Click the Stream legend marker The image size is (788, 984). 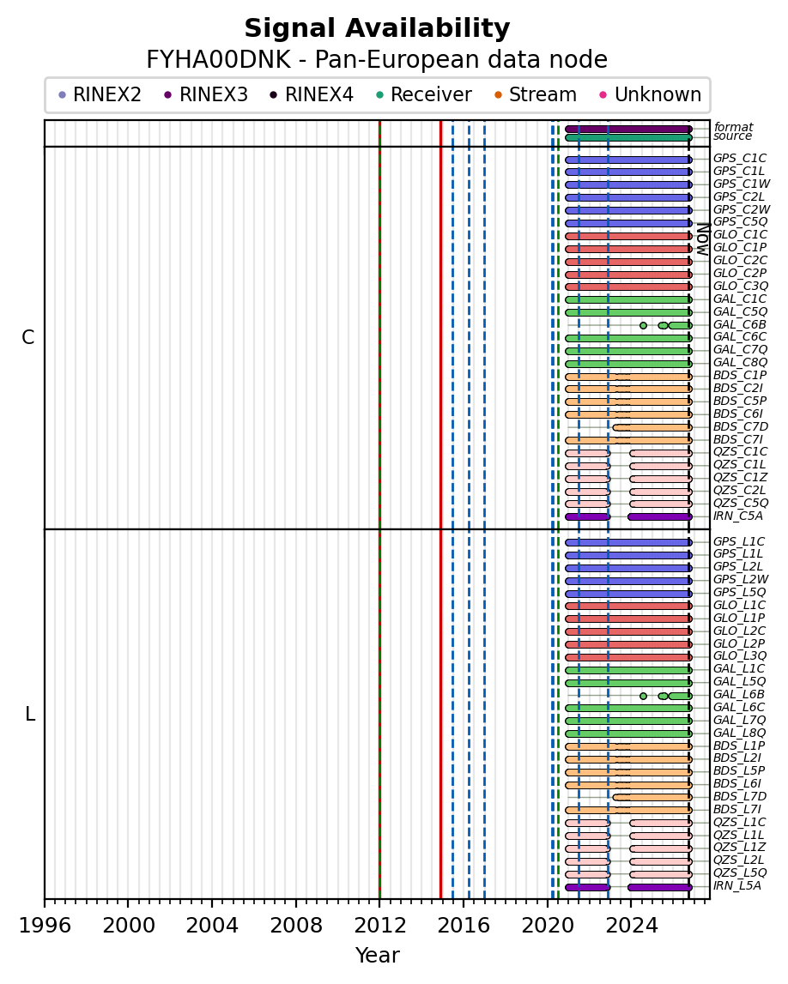click(498, 95)
